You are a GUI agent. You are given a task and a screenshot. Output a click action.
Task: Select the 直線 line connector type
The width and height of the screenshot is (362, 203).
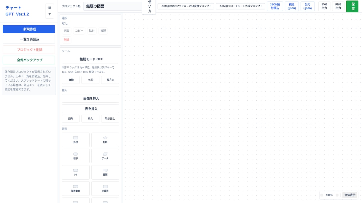pos(71,80)
